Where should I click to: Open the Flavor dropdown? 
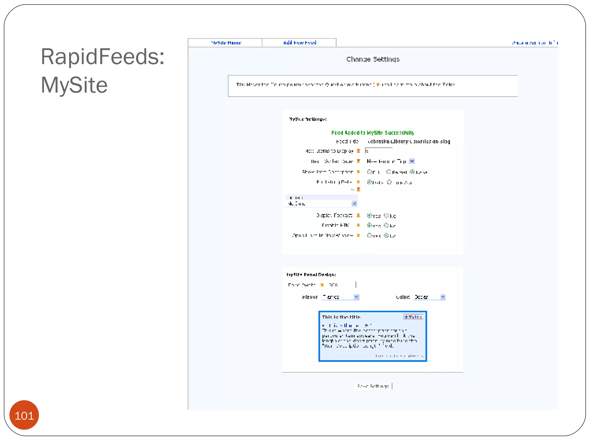pyautogui.click(x=341, y=297)
